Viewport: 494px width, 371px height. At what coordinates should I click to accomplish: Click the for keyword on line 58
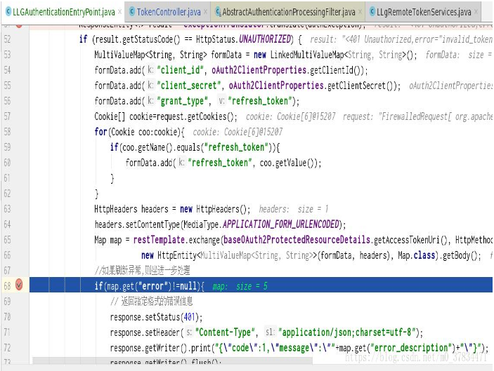(x=100, y=132)
